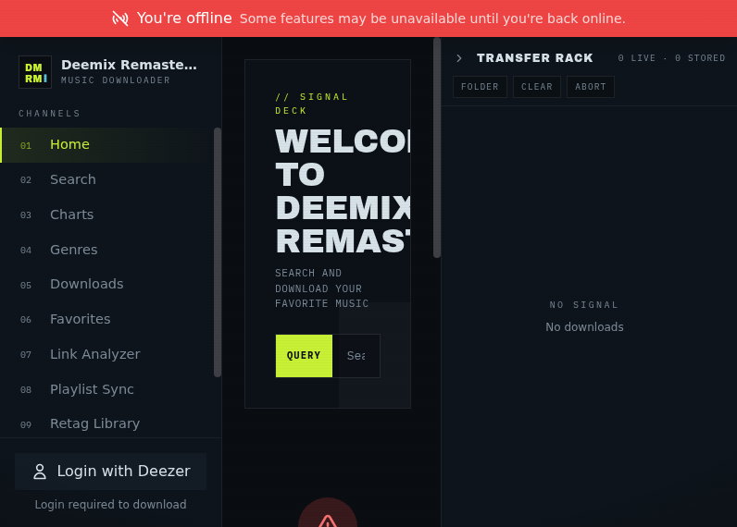Click the sidebar channels scrollbar
This screenshot has width=737, height=527.
(218, 252)
